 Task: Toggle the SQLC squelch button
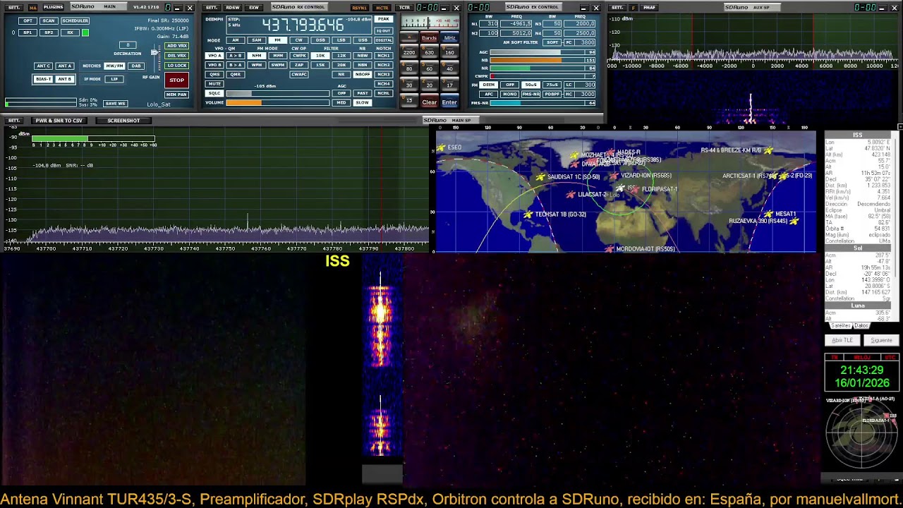pos(214,93)
